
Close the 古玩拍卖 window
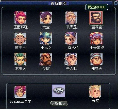point(116,3)
